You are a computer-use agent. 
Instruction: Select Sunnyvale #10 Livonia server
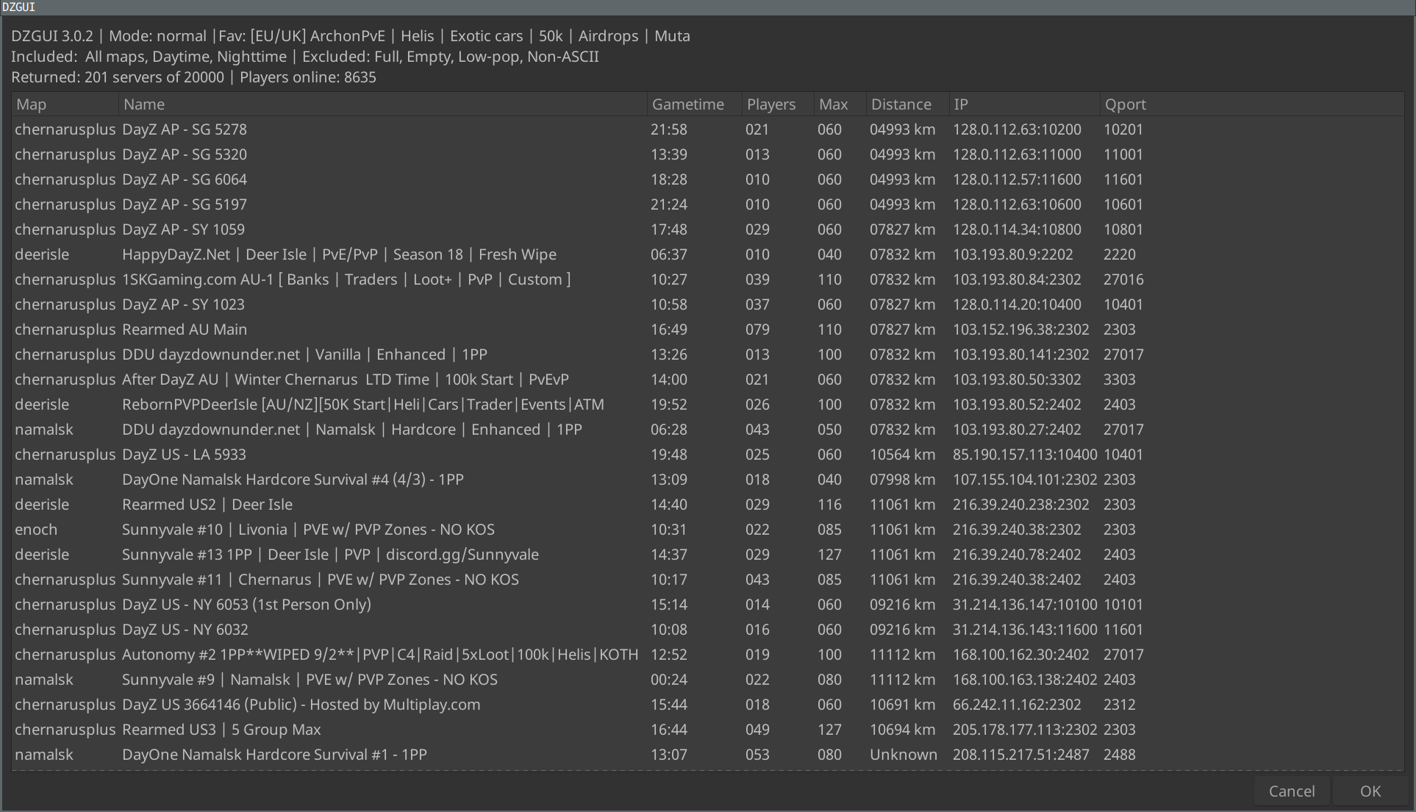pos(707,530)
